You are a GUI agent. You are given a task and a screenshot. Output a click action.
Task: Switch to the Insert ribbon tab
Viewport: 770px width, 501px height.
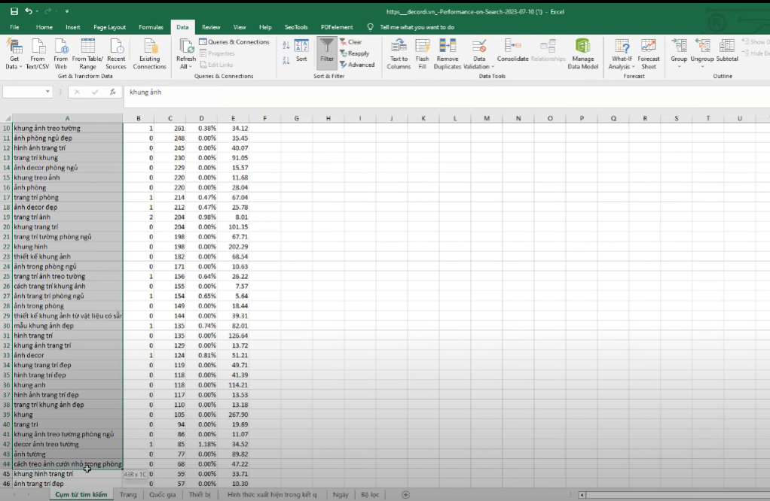(72, 27)
